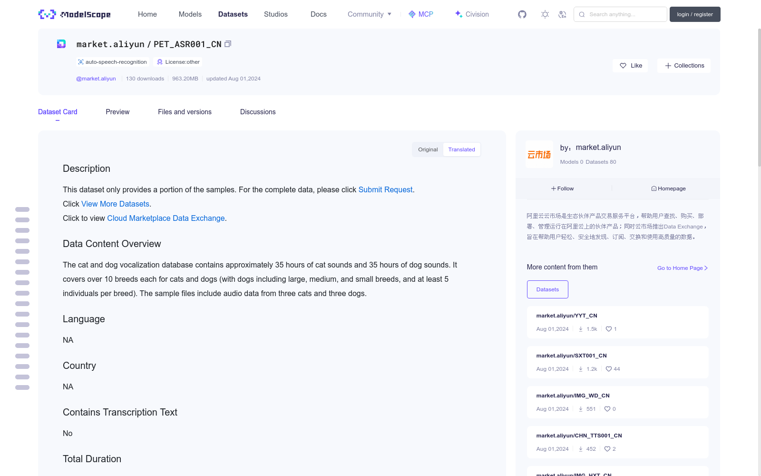Click the MCP diamond icon
Viewport: 761px width, 476px height.
click(x=412, y=14)
